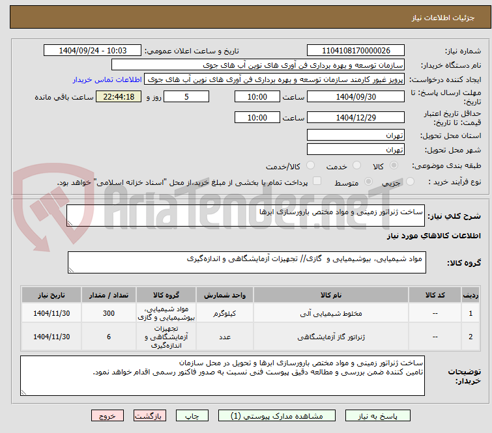Click the تجهیزات آزمایشگاهی و اندازه‌گیری group cell

[x=166, y=337]
